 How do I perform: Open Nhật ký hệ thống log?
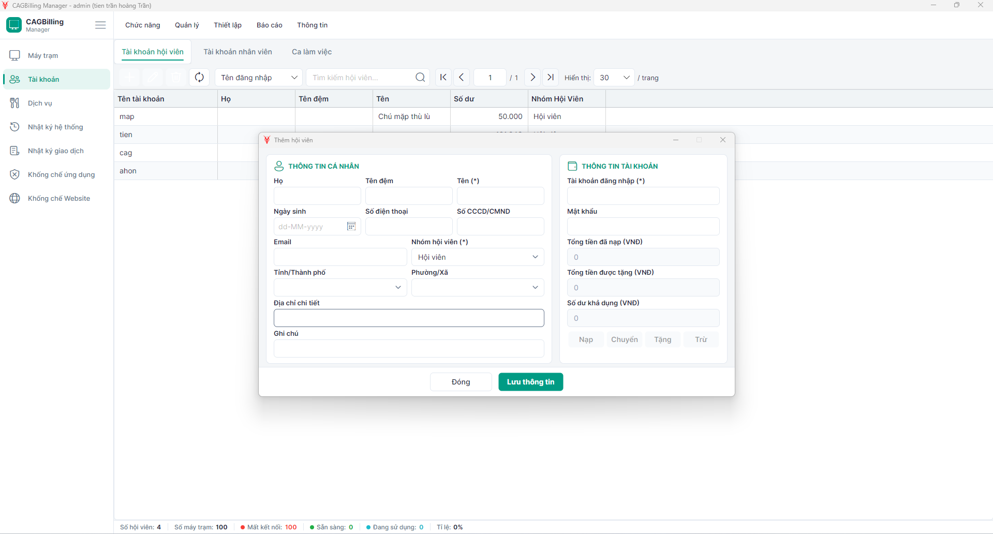[x=56, y=127]
